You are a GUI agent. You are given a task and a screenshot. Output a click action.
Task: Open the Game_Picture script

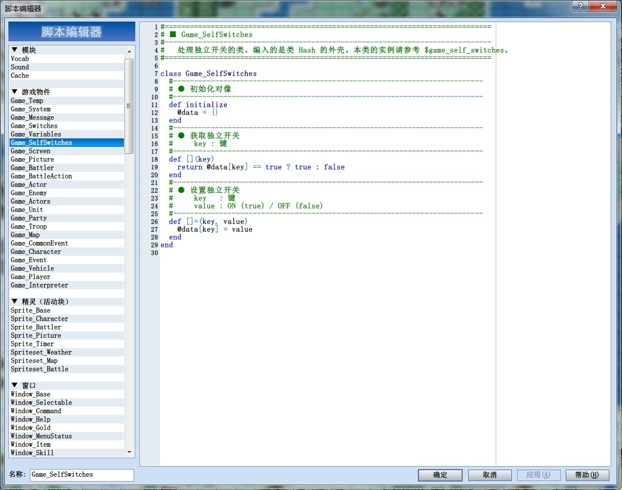click(66, 159)
